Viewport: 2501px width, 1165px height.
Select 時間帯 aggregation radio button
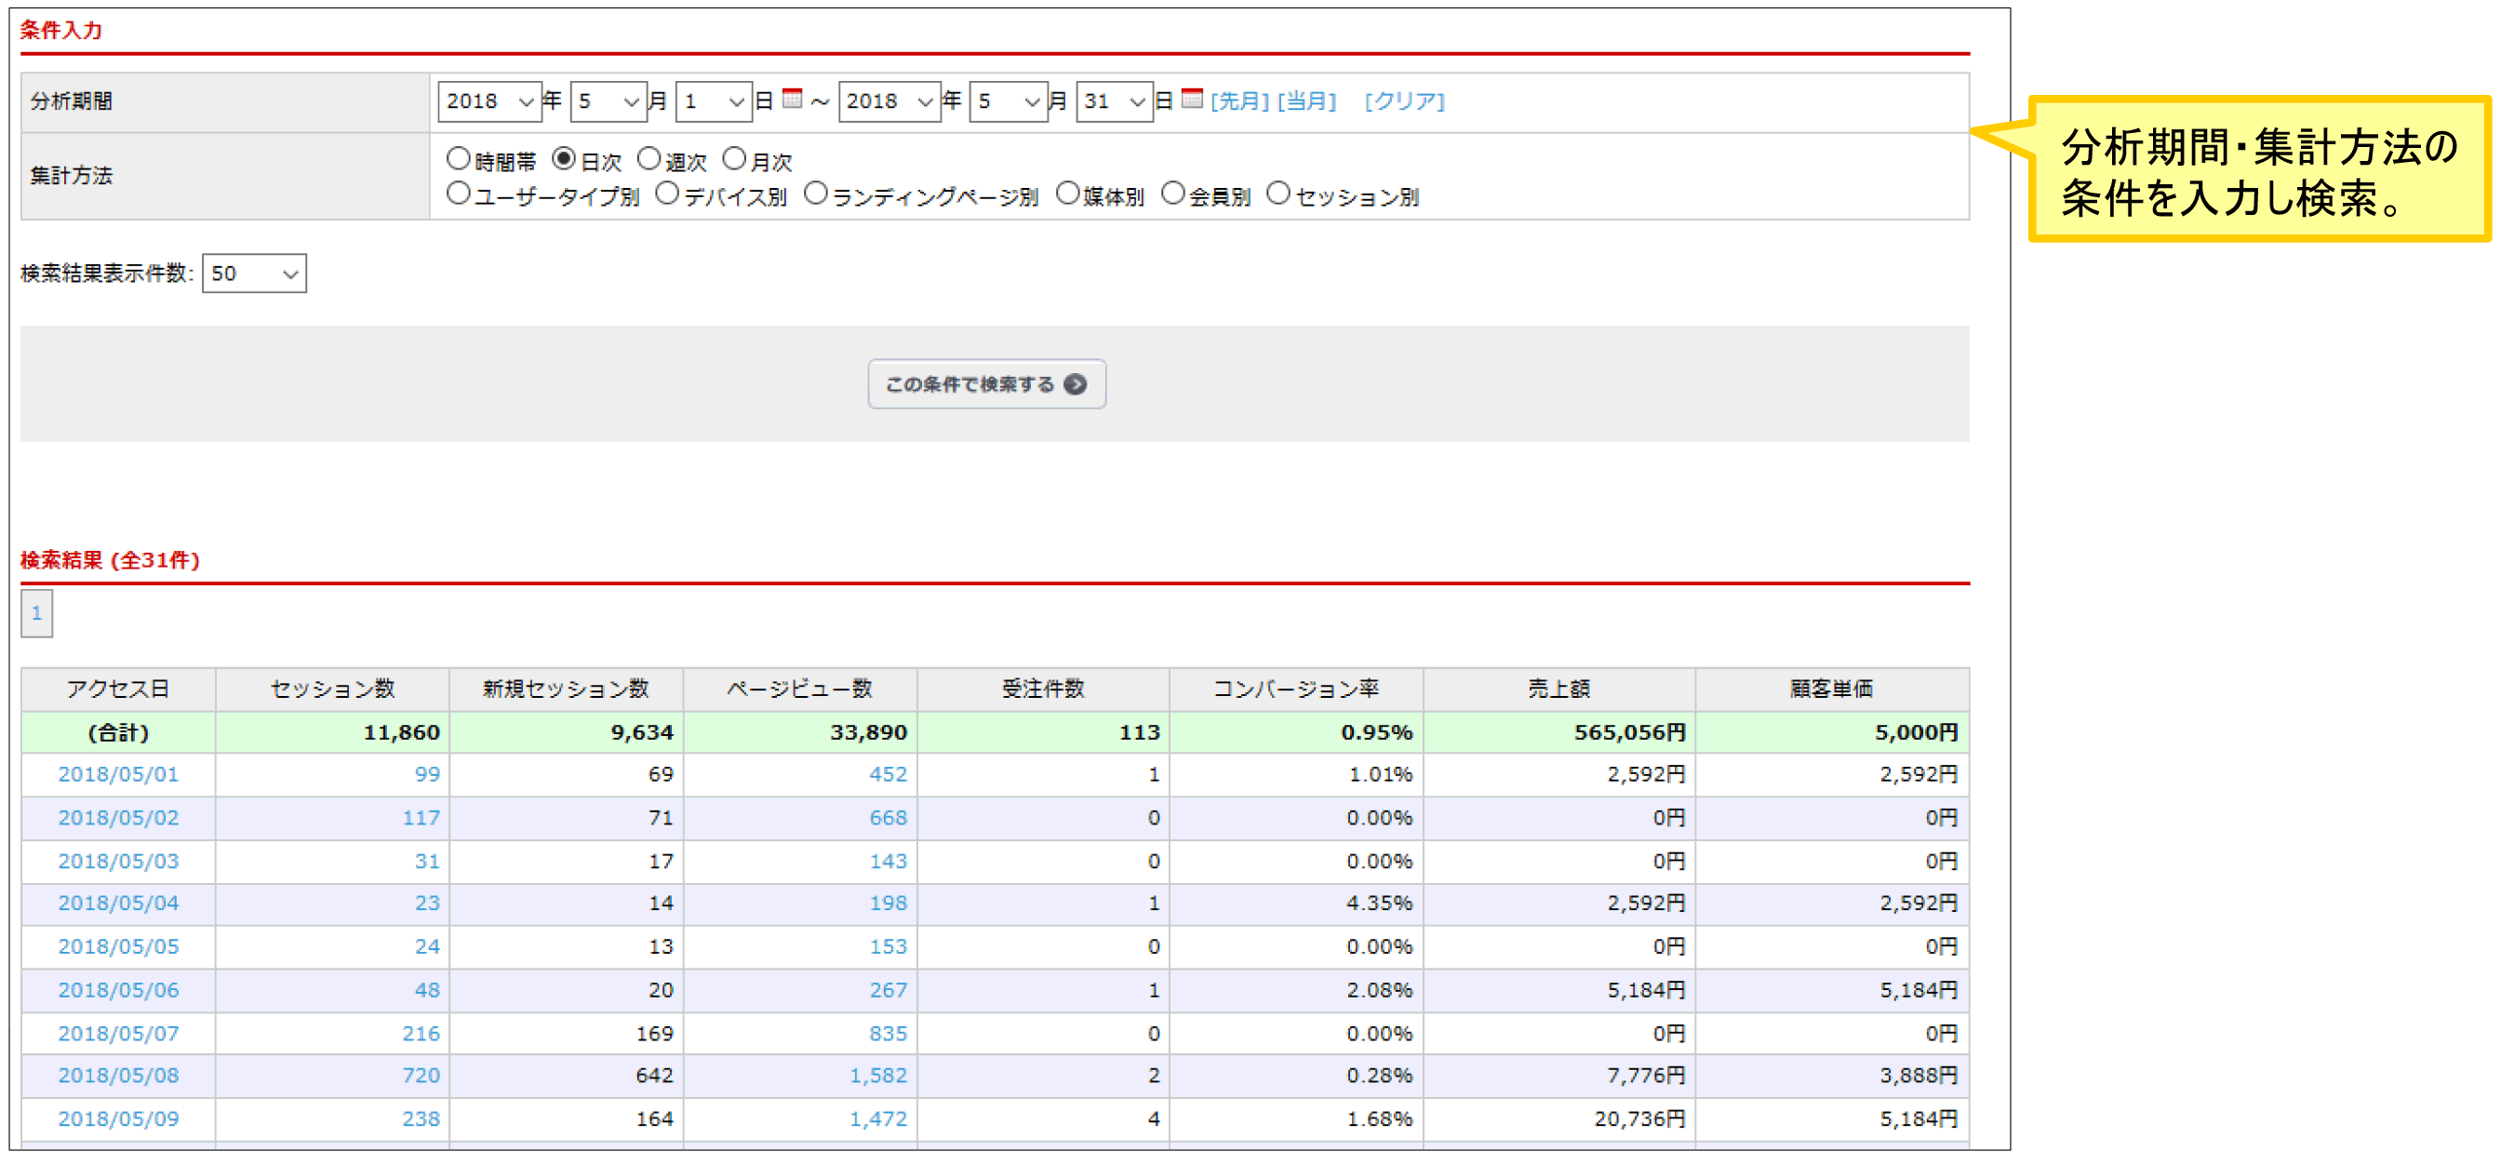click(459, 158)
